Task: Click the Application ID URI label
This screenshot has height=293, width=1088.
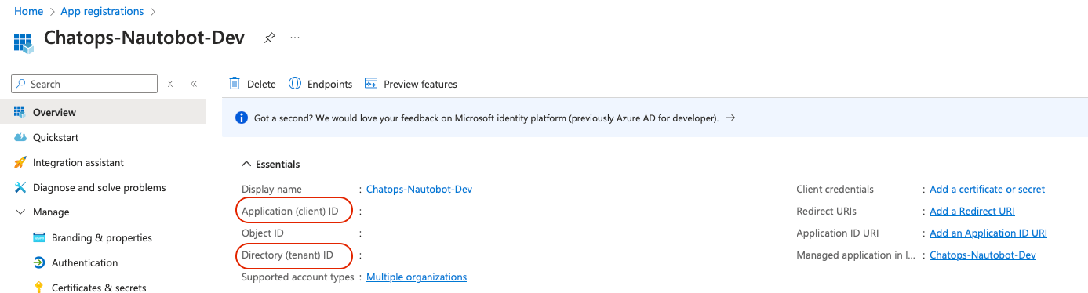Action: [x=837, y=233]
